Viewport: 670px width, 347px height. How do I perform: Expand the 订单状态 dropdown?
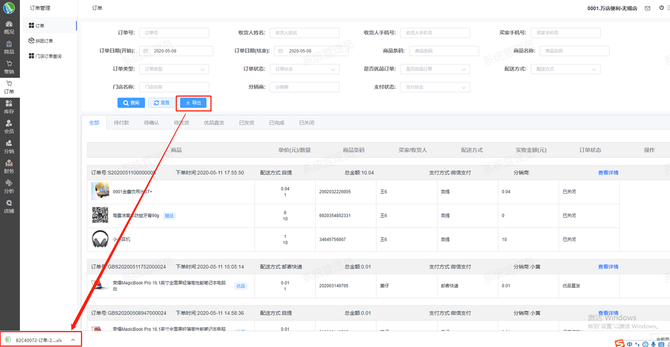(x=304, y=69)
